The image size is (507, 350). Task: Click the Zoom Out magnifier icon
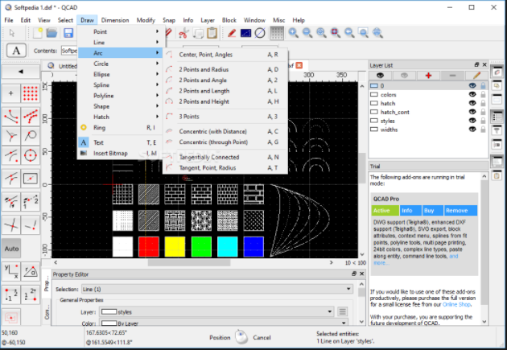[x=307, y=33]
